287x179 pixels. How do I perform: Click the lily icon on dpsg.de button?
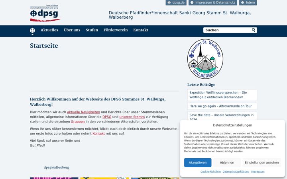(169, 2)
